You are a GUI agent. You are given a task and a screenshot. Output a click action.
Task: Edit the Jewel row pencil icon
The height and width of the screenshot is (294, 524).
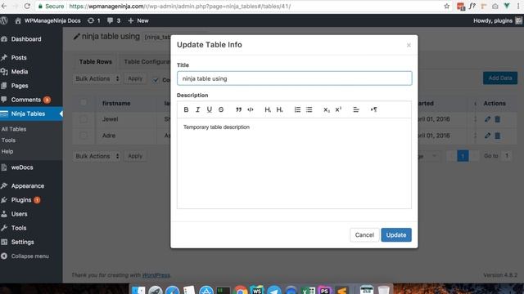pos(488,119)
